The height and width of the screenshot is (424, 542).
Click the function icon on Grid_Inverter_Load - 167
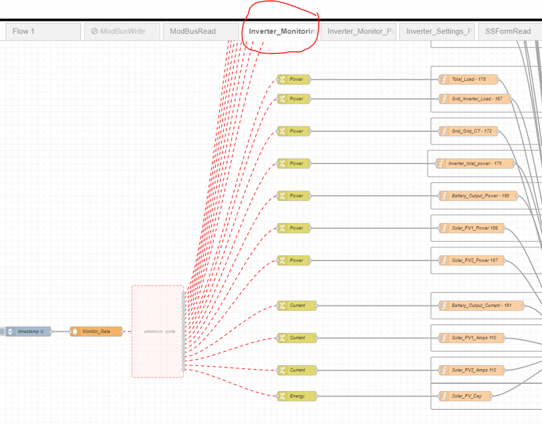click(444, 99)
